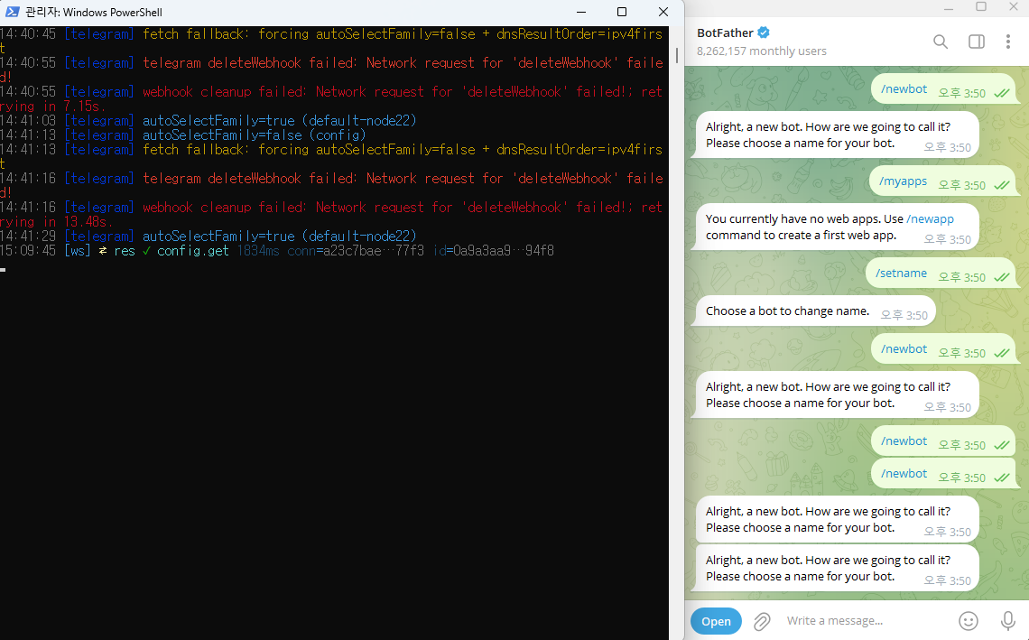Minimize the Windows PowerShell window
This screenshot has height=640, width=1029.
pyautogui.click(x=581, y=12)
